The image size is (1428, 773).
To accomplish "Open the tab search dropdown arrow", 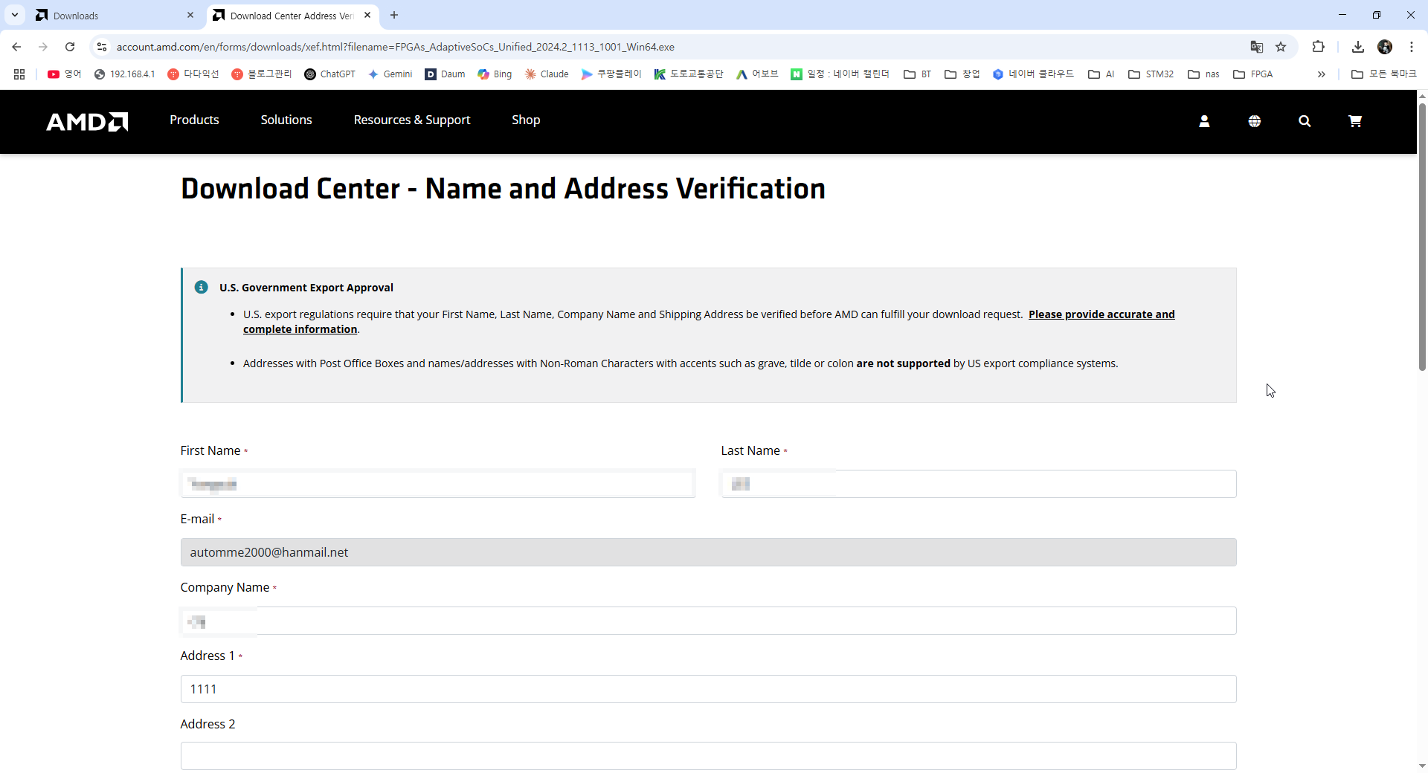I will (15, 15).
